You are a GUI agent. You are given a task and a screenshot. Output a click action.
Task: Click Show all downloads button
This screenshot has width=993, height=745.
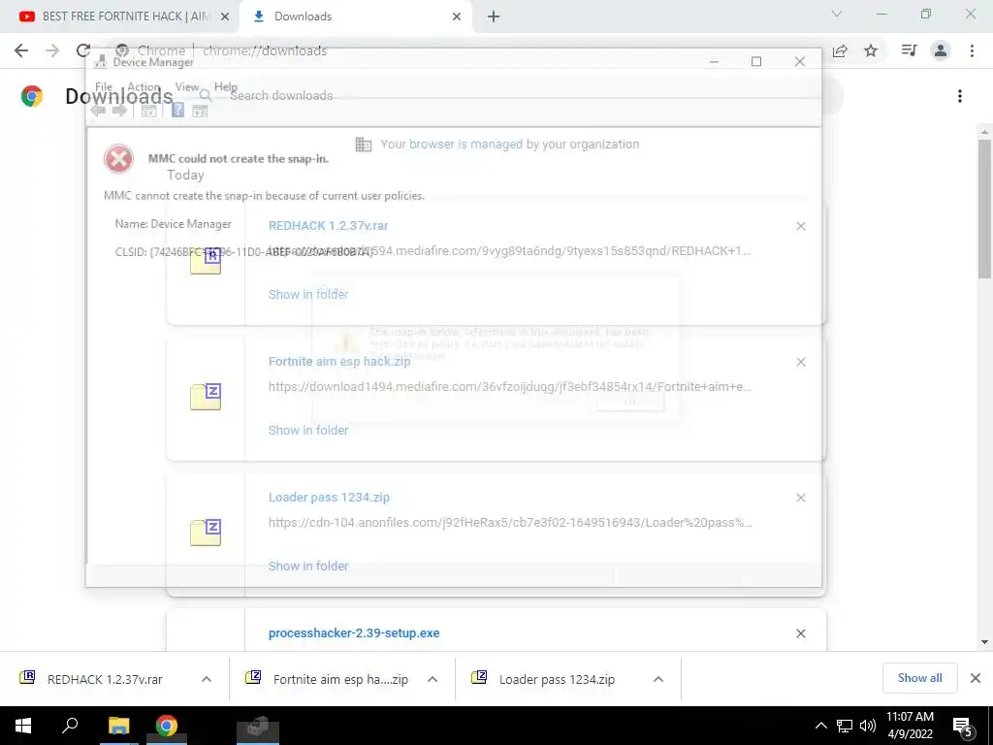[x=919, y=678]
